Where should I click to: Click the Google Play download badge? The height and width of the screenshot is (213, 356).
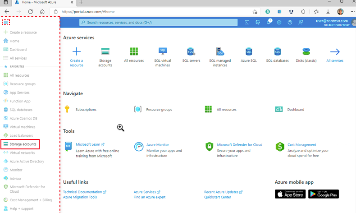coord(324,194)
